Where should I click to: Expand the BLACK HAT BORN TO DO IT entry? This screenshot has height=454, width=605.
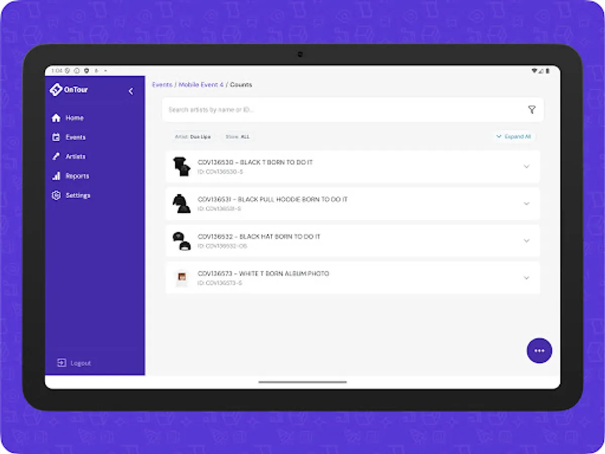pos(526,241)
